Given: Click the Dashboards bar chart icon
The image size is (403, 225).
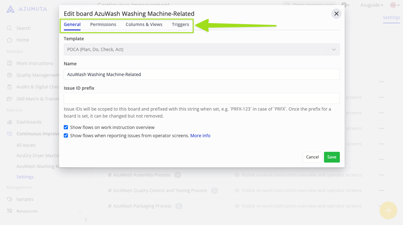Looking at the screenshot, I should click(x=10, y=122).
